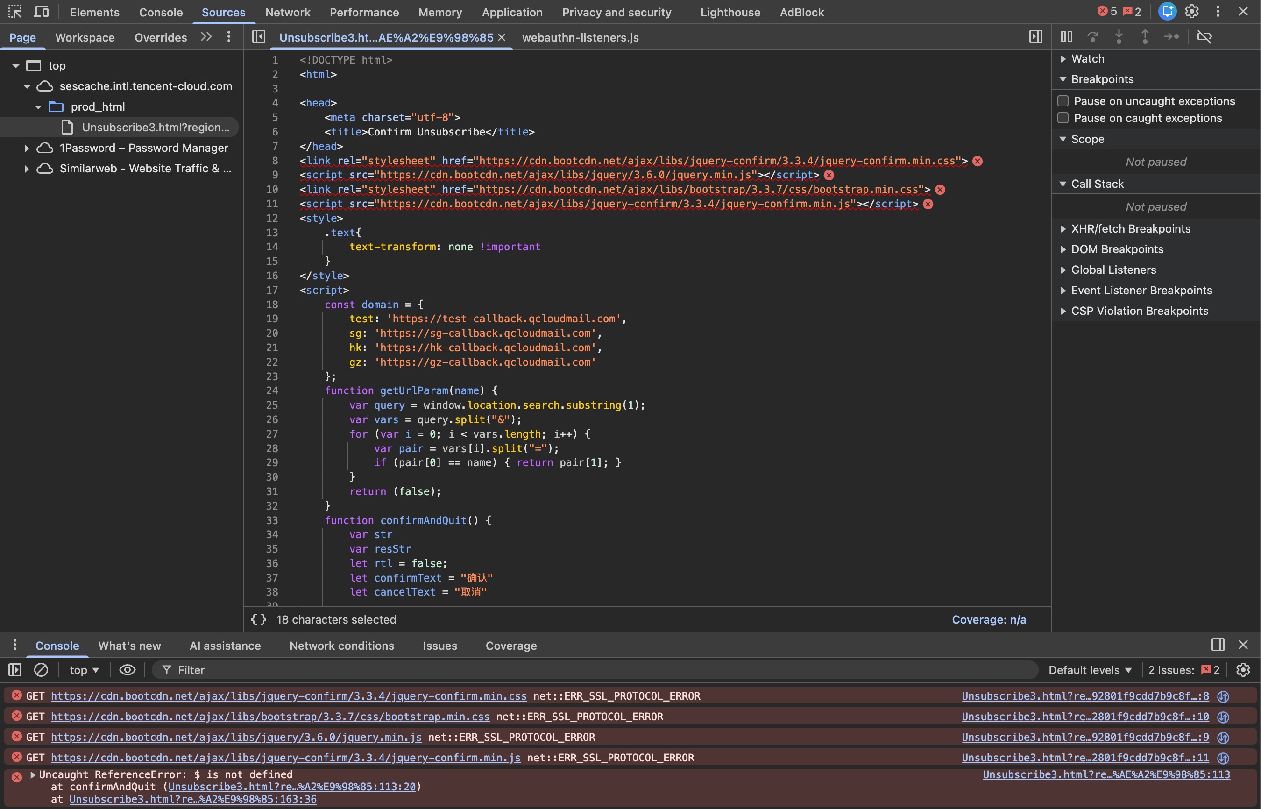The image size is (1261, 809).
Task: Step into next function call
Action: click(x=1119, y=37)
